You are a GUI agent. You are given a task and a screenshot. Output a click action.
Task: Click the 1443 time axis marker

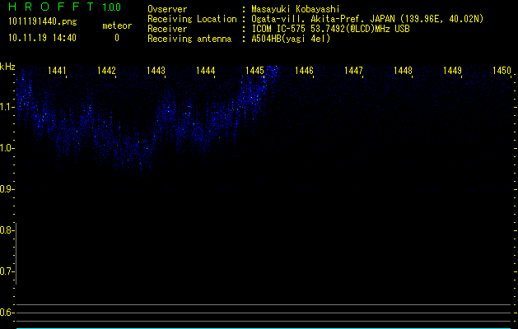156,71
